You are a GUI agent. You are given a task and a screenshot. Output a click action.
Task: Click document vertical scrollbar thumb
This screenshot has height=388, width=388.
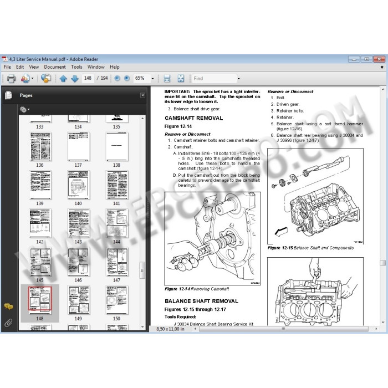coord(383,263)
